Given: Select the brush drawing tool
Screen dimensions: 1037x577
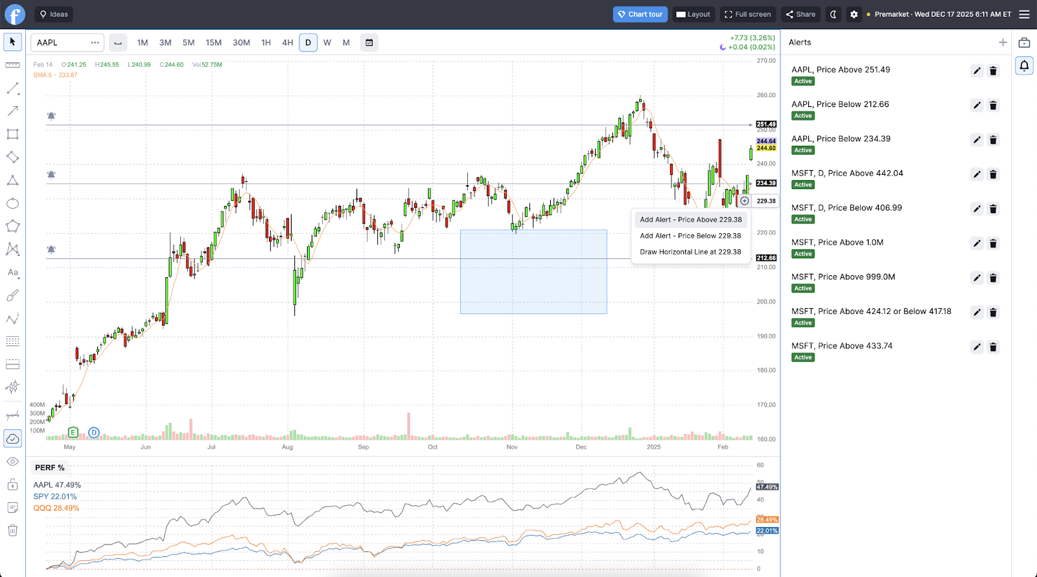Looking at the screenshot, I should pos(12,296).
